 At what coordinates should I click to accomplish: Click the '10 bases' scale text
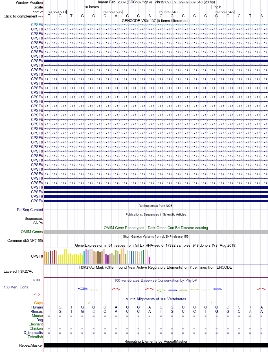coord(91,7)
